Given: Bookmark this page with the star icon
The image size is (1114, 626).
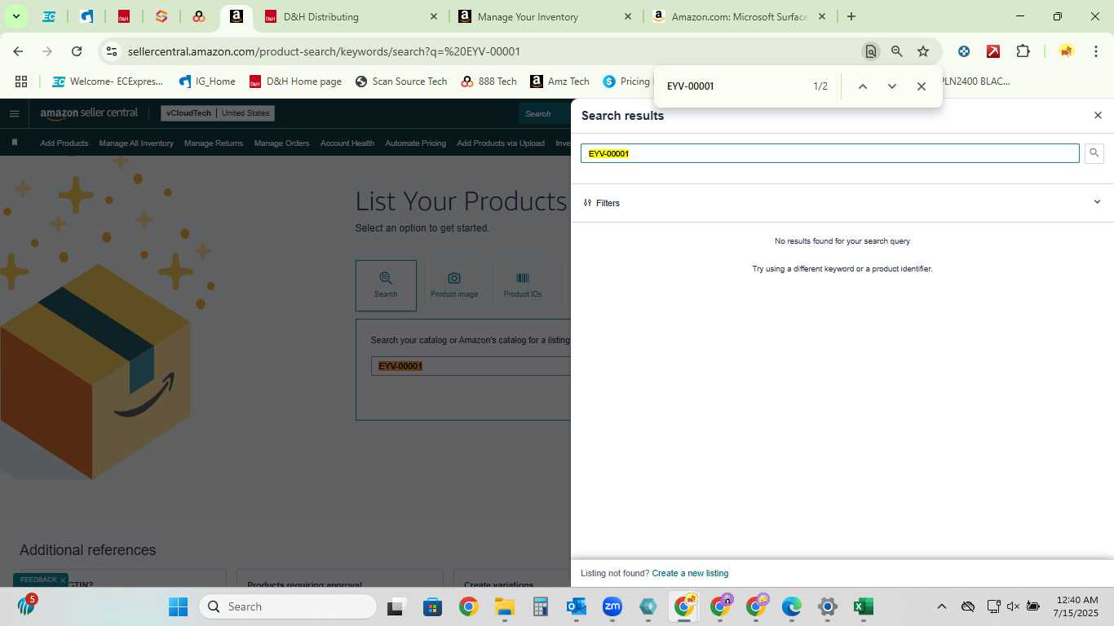Looking at the screenshot, I should click(923, 51).
